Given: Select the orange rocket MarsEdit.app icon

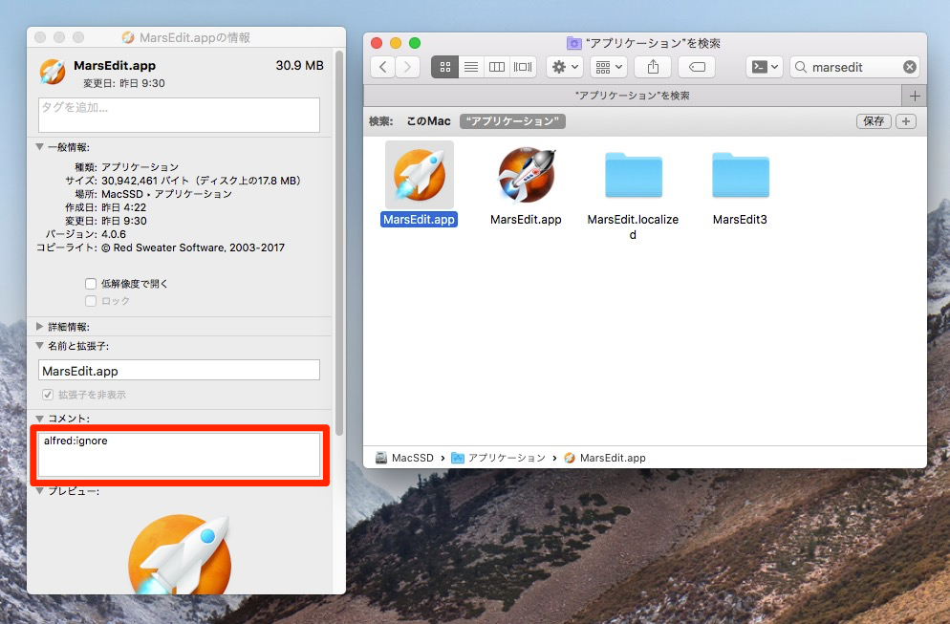Looking at the screenshot, I should tap(420, 175).
